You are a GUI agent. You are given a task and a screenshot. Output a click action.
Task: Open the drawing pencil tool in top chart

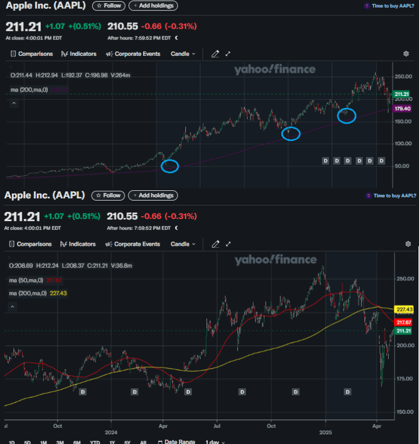coord(215,54)
